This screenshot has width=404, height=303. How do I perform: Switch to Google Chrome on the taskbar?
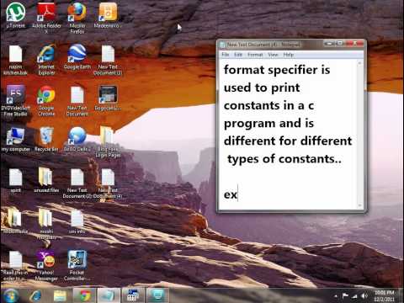[x=84, y=295]
